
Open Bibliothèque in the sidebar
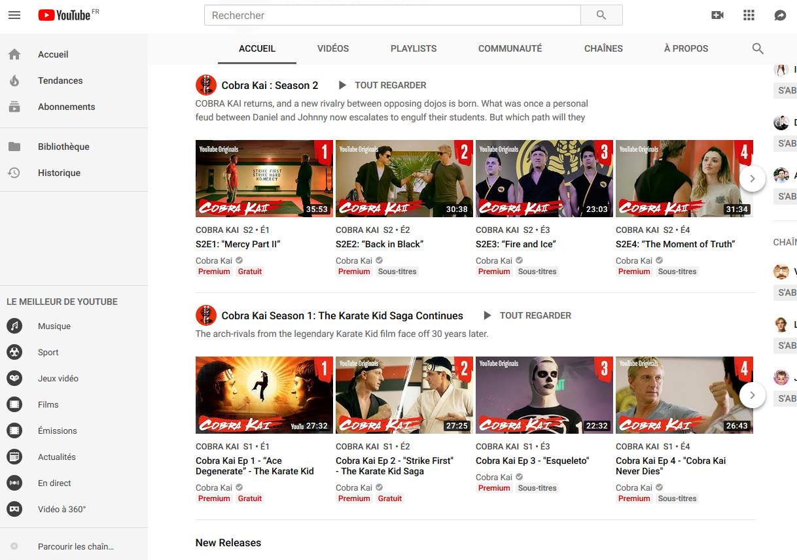tap(74, 147)
